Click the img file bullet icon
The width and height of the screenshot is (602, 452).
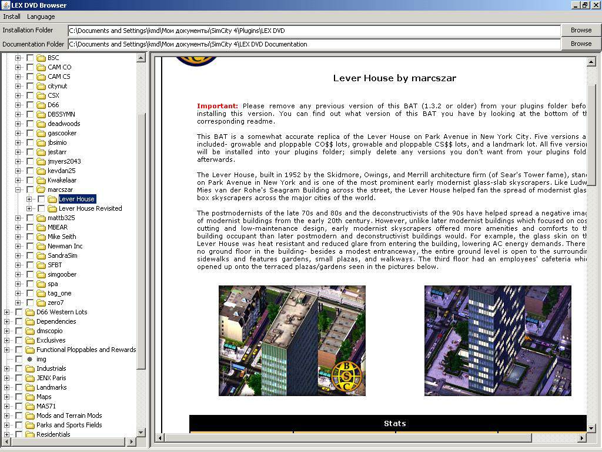pos(30,359)
